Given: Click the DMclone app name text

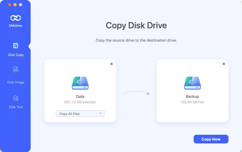Looking at the screenshot, I should (x=16, y=26).
